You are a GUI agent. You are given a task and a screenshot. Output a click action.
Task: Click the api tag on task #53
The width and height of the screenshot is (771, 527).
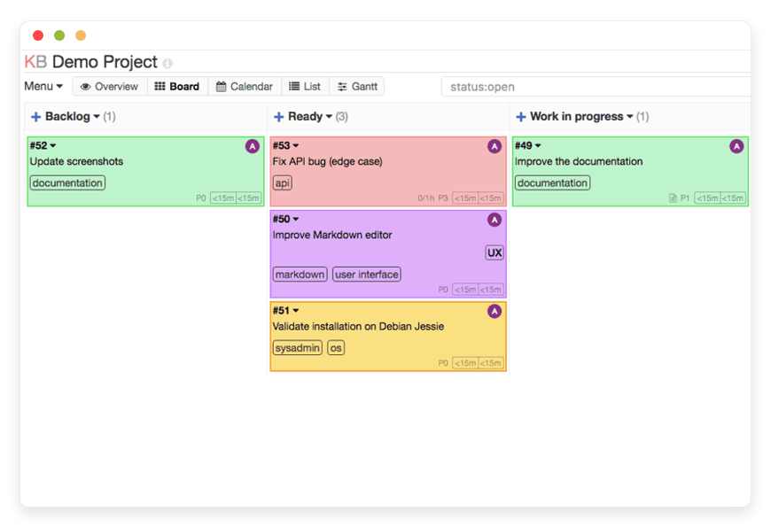point(282,182)
